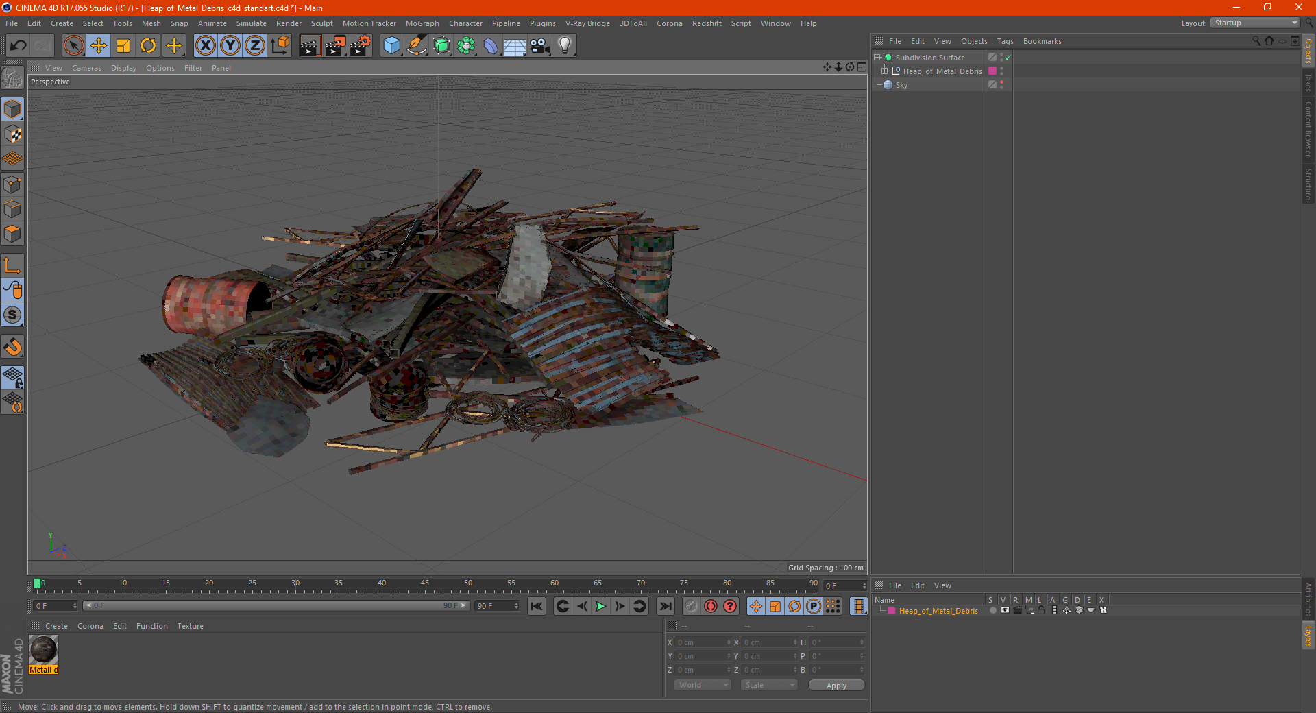Image resolution: width=1316 pixels, height=713 pixels.
Task: Activate the Move tool in top toolbar
Action: (x=98, y=46)
